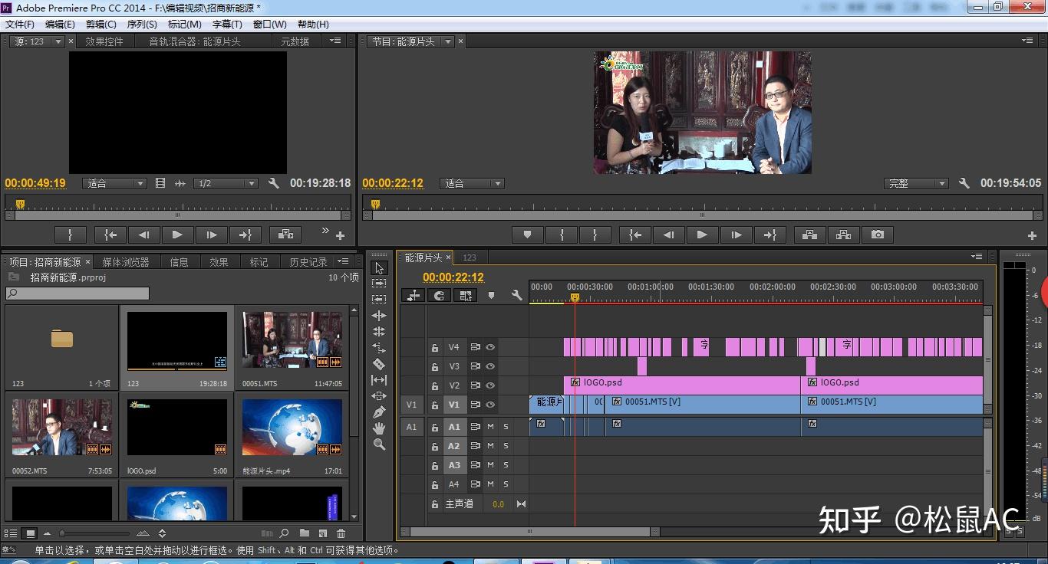Click the New Bin folder icon
Screen dimensions: 1048x564
click(305, 533)
